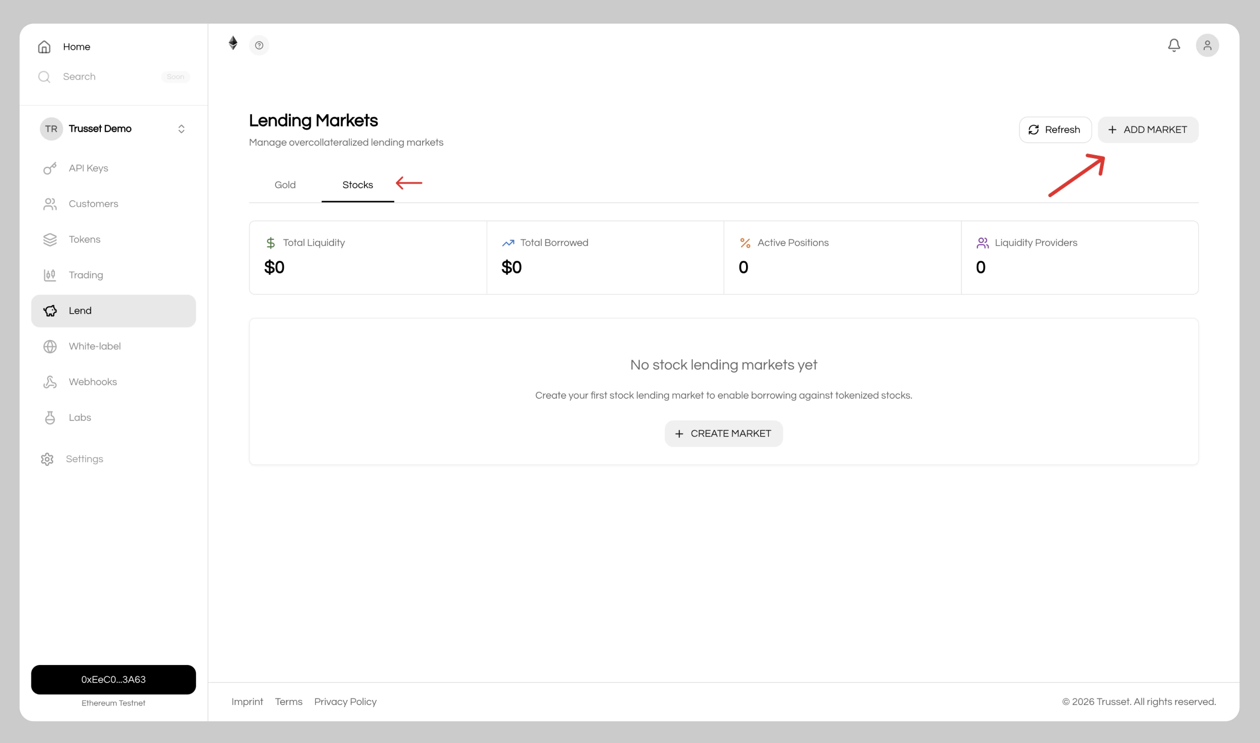Click the search magnifier icon in sidebar

click(44, 77)
